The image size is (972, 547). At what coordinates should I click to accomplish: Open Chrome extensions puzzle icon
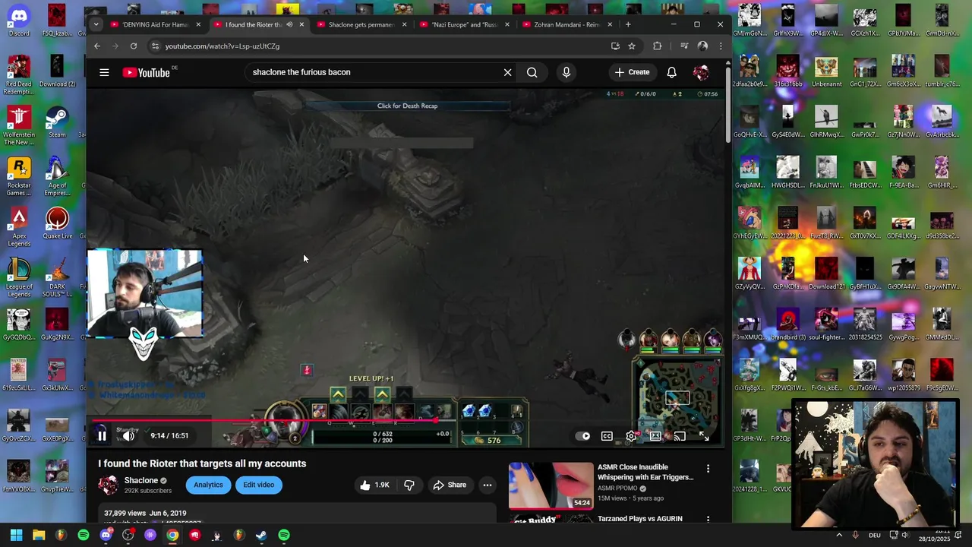657,46
